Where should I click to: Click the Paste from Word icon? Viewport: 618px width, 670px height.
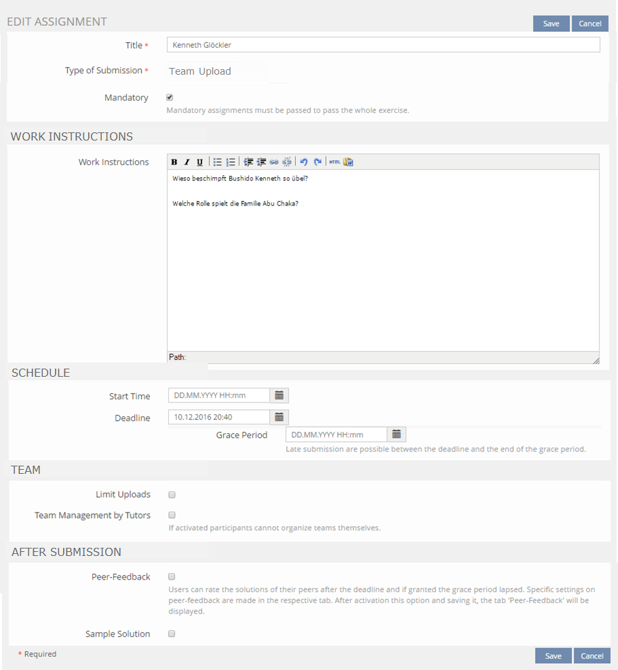click(348, 162)
